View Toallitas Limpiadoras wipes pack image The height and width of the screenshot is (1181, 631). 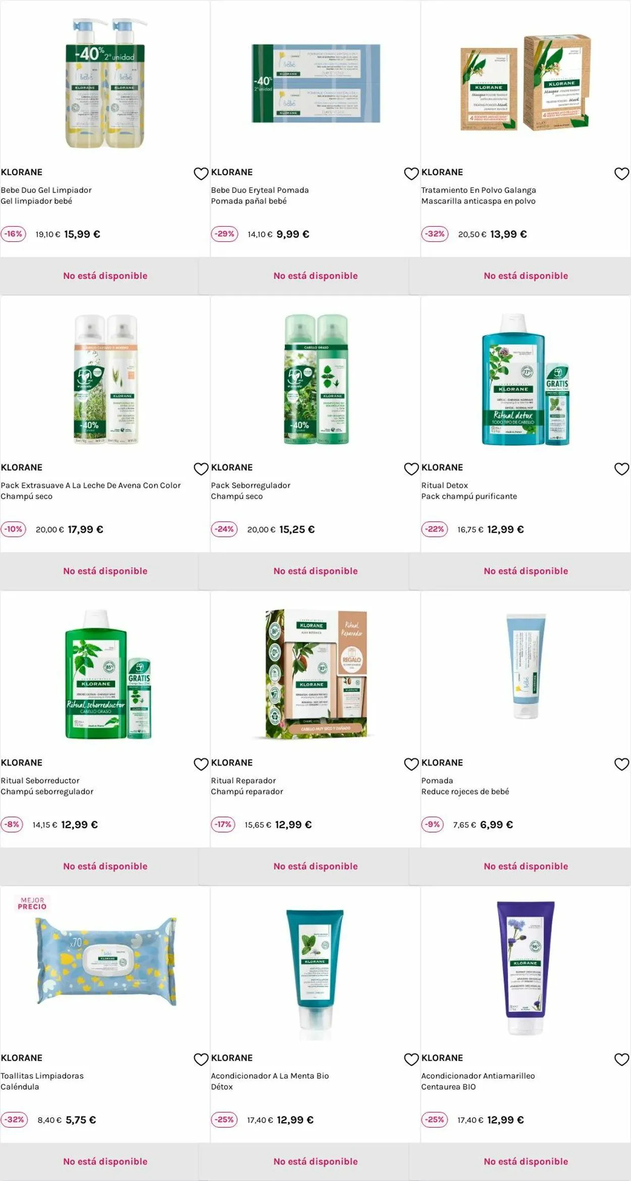pos(106,961)
